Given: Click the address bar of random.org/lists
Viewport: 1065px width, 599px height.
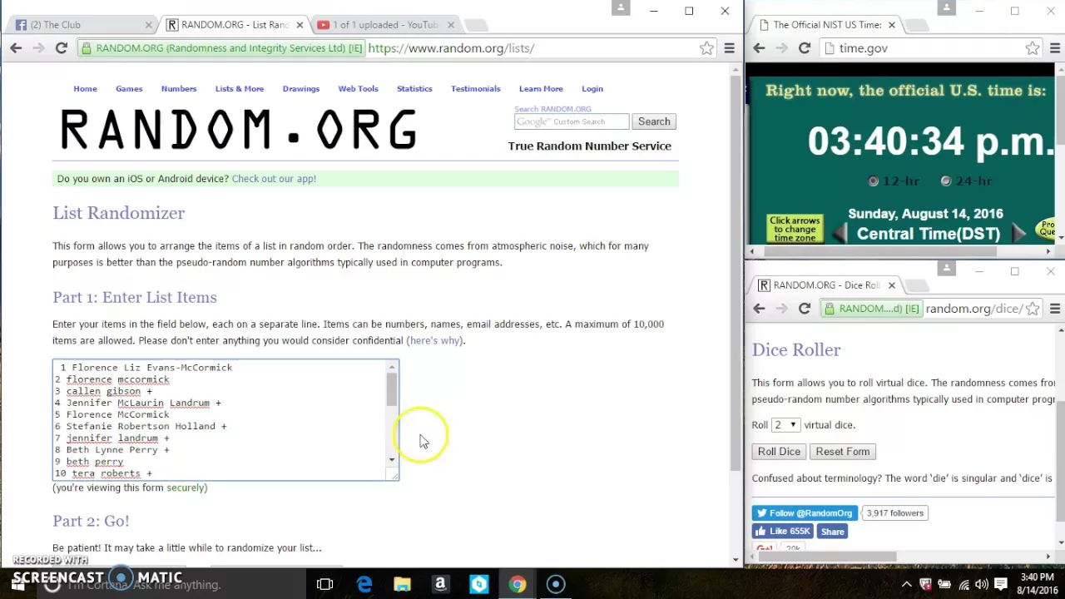Looking at the screenshot, I should point(532,48).
